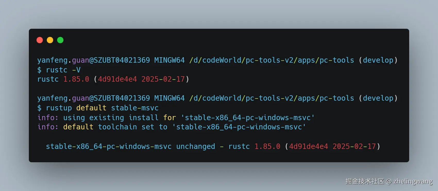
Task: Click the 'rustc -V' command line
Action: [59, 70]
